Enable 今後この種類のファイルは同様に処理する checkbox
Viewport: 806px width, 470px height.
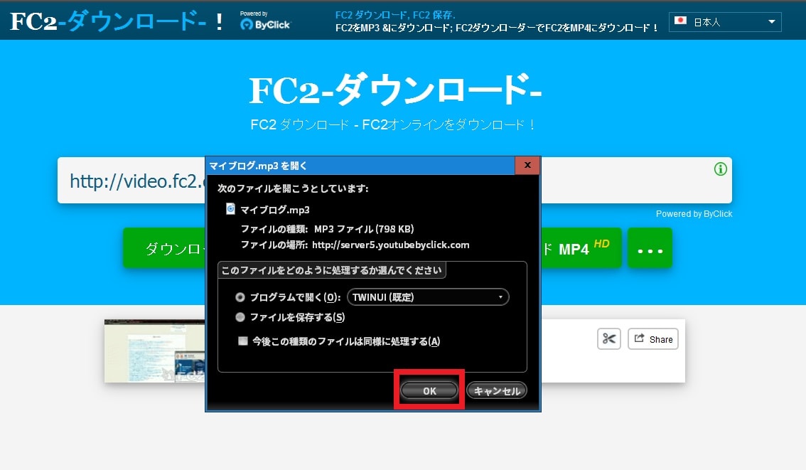click(x=243, y=341)
